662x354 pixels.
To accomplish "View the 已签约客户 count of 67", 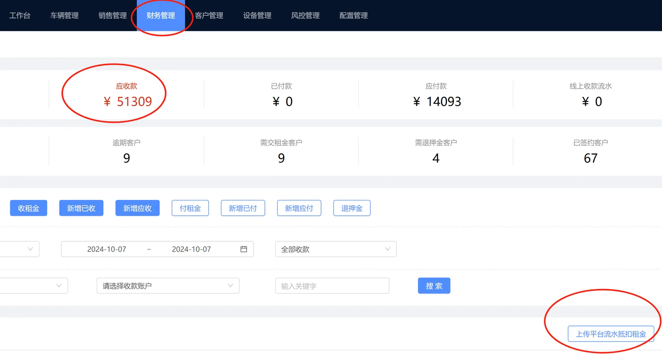I will pos(591,151).
